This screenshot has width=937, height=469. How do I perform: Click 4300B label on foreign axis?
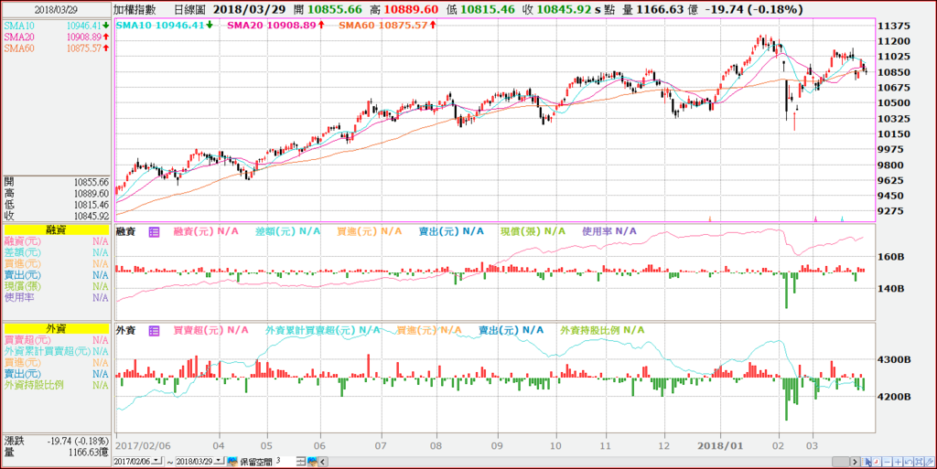[894, 360]
